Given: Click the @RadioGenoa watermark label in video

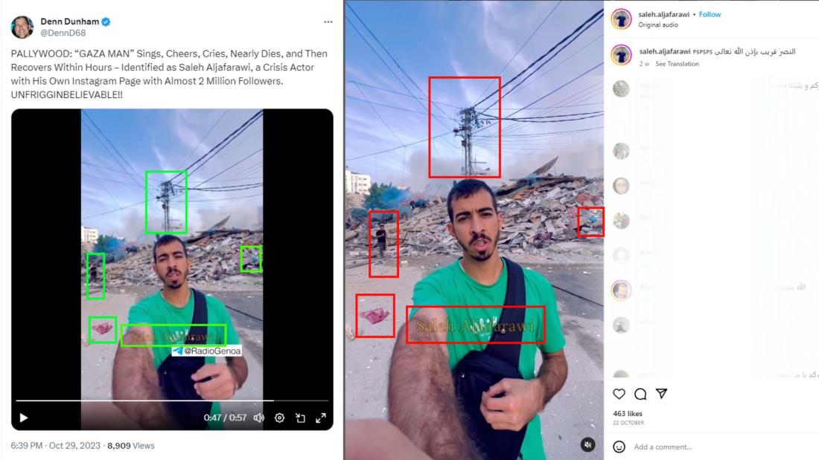Looking at the screenshot, I should [x=207, y=351].
